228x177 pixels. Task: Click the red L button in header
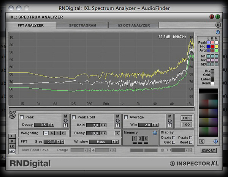pos(212,17)
